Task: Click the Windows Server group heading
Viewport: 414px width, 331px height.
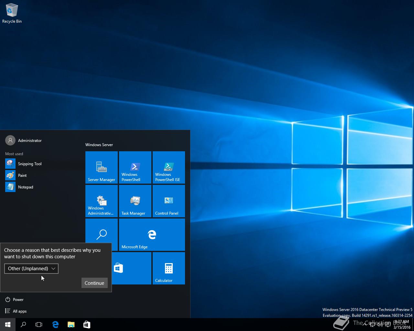Action: [99, 145]
